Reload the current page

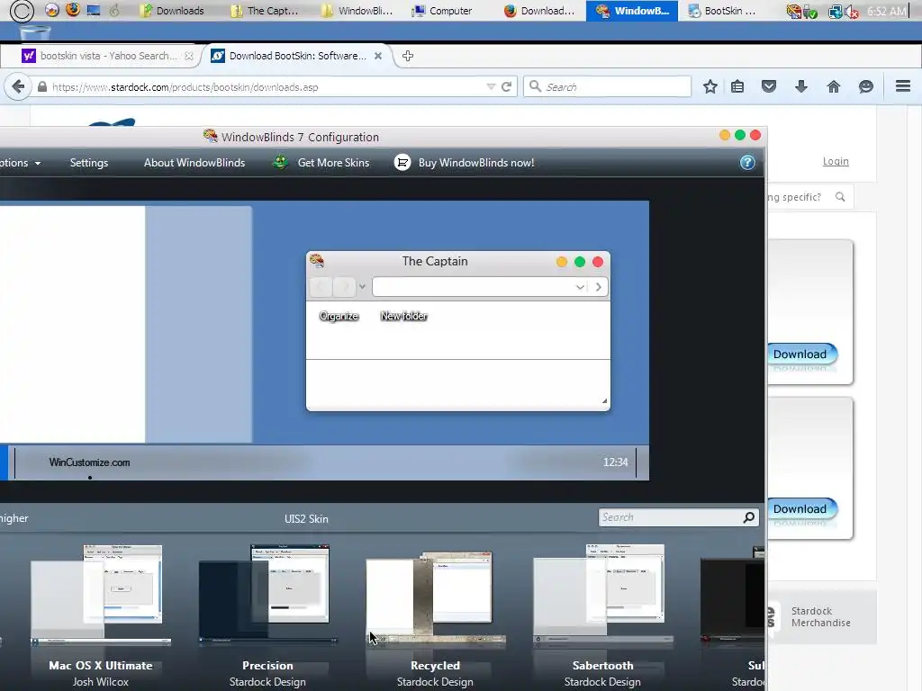506,87
